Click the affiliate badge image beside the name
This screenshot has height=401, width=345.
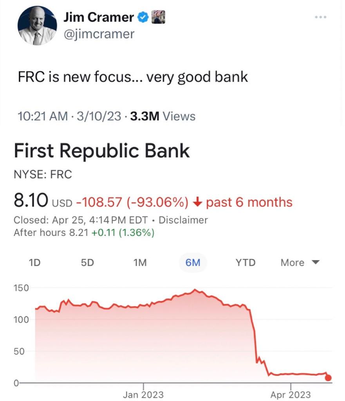click(x=158, y=17)
